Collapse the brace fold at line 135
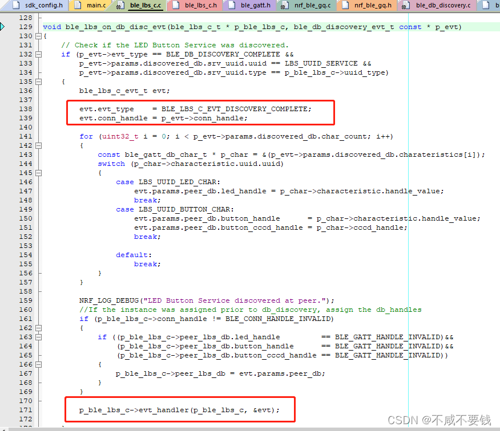The width and height of the screenshot is (500, 431). tap(38, 81)
